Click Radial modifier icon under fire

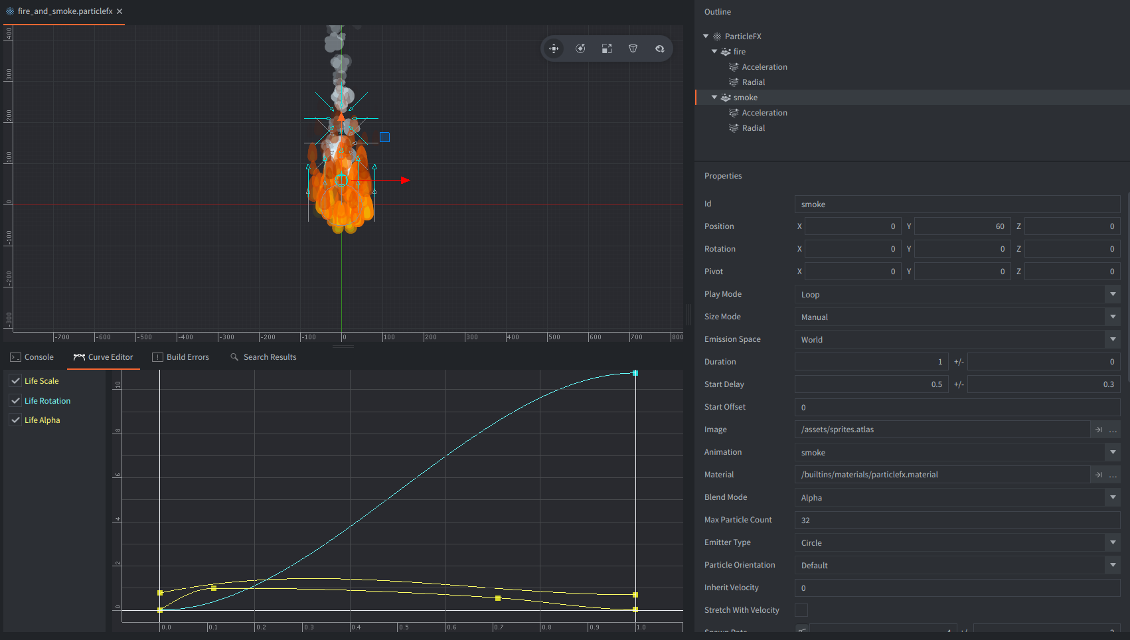734,82
